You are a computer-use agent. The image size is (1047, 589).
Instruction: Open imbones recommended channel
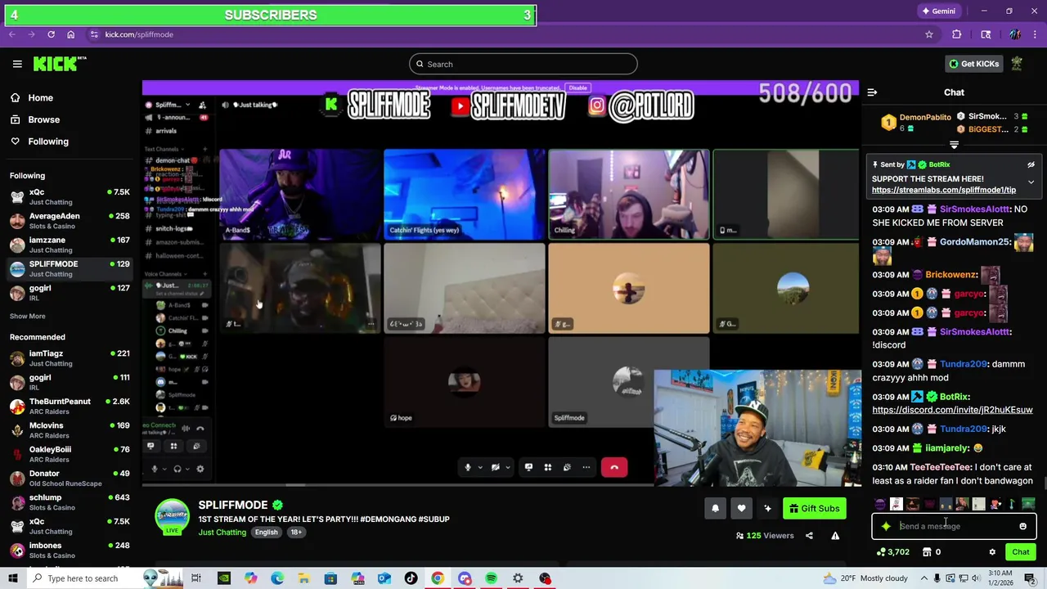(x=70, y=550)
